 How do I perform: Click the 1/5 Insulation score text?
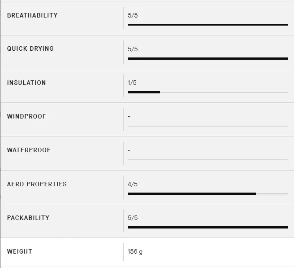132,83
